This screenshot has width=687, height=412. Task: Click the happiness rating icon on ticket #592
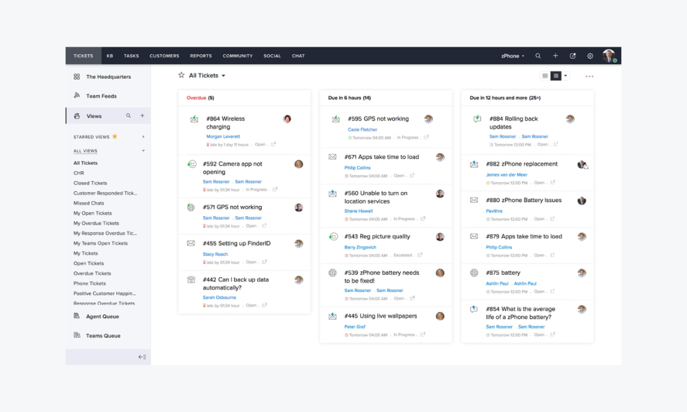coord(191,164)
